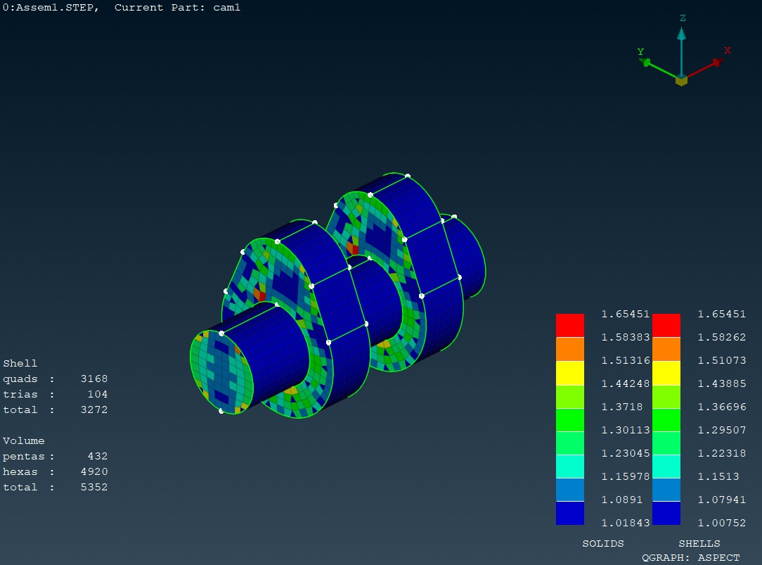Screen dimensions: 762x565
Task: Select the red shells legend swatch
Action: click(666, 325)
